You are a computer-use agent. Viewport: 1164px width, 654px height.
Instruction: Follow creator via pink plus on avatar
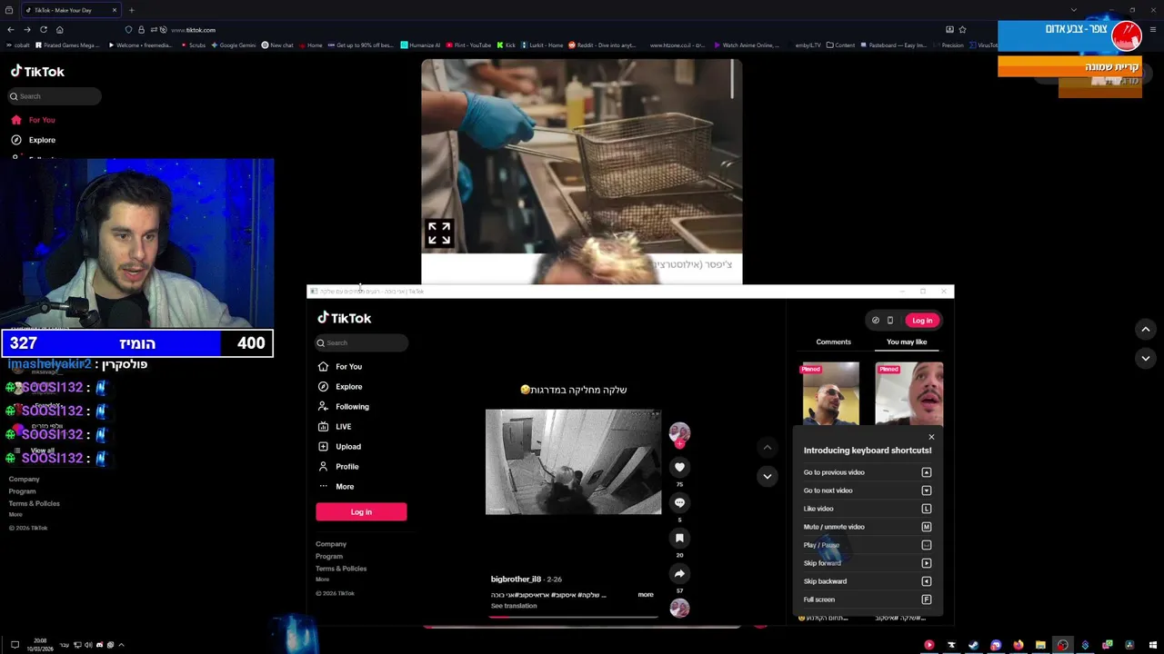pos(679,443)
